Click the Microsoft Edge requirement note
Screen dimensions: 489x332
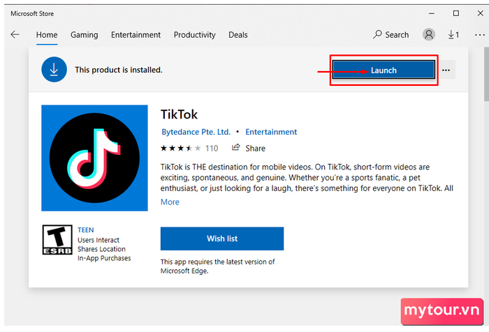218,266
